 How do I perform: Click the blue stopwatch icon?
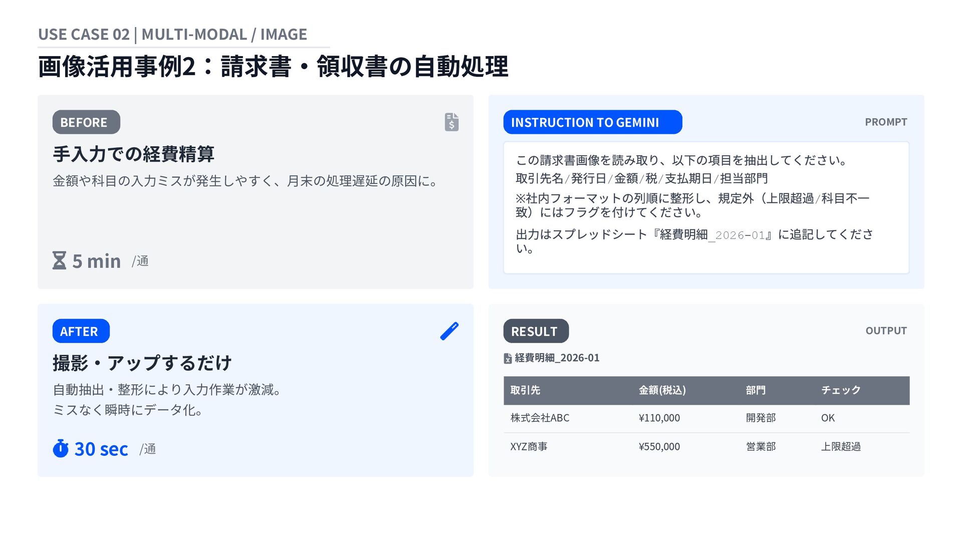pos(61,448)
